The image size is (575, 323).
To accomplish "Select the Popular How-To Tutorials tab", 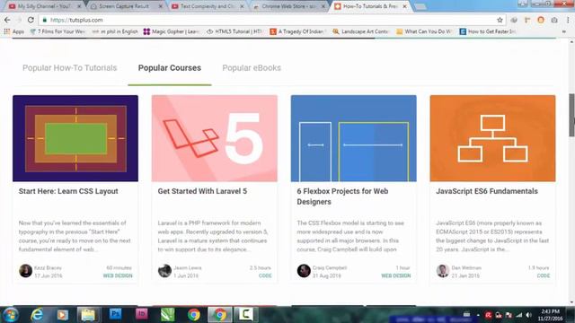I will [x=70, y=68].
